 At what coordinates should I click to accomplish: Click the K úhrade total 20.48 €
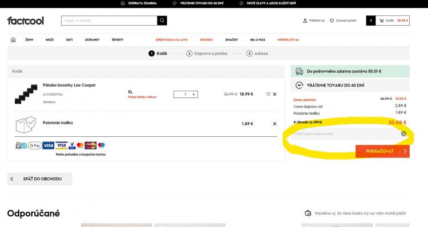click(397, 123)
